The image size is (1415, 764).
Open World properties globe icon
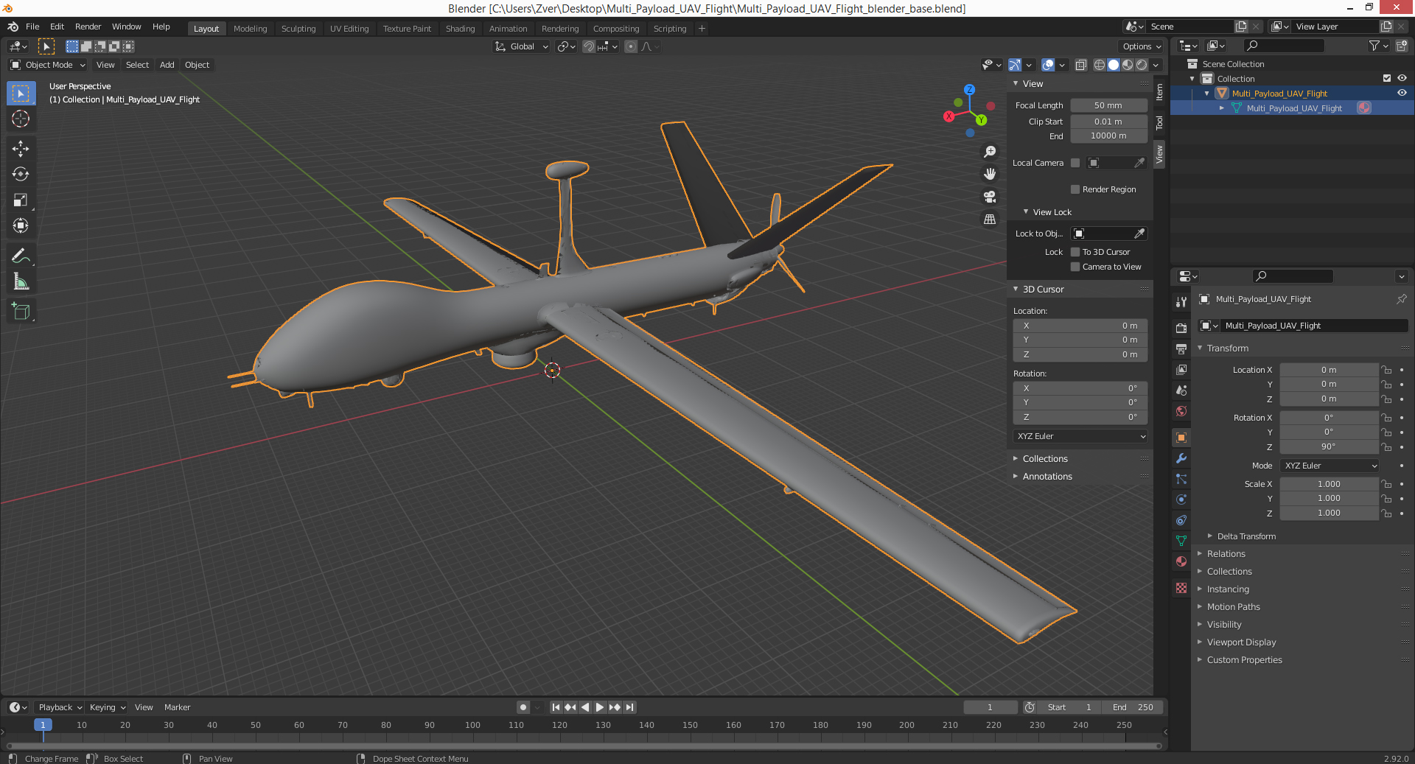1181,411
